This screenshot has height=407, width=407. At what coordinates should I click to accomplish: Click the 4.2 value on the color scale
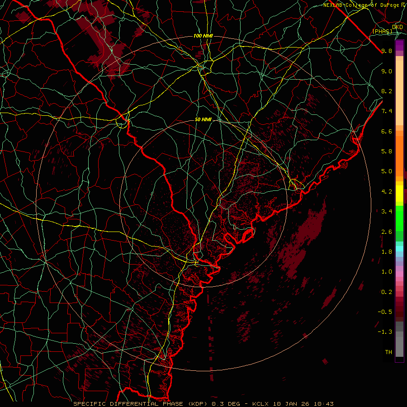(x=387, y=192)
